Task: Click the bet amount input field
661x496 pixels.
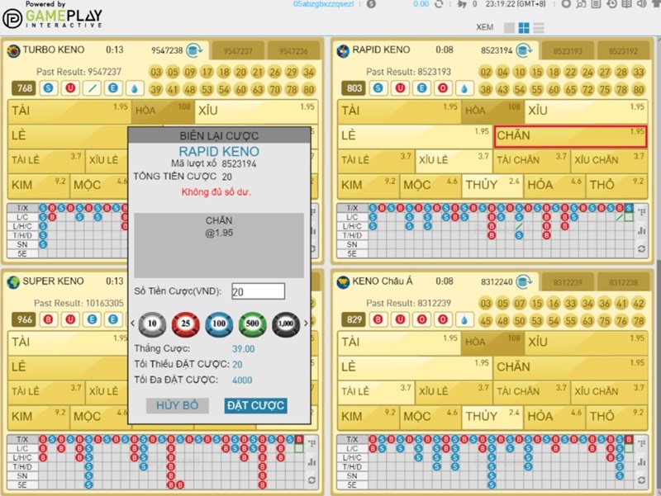Action: 259,291
